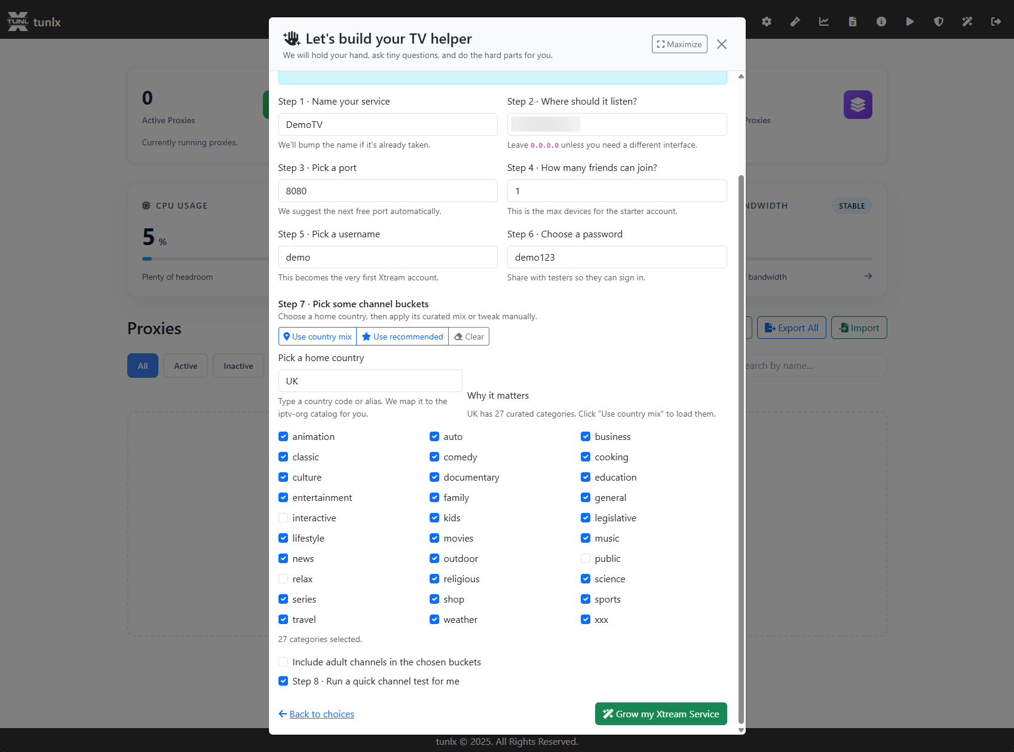Enable the interactive category
Screen dimensions: 1014x752
pos(283,518)
